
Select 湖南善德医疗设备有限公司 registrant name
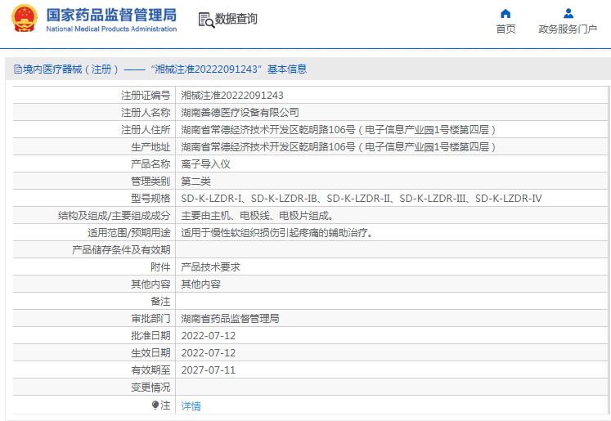pos(240,113)
